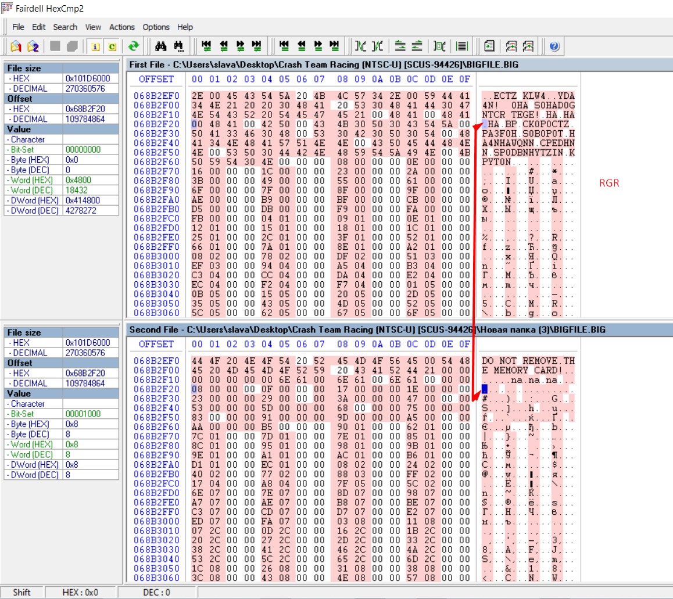The width and height of the screenshot is (673, 599).
Task: Go to next difference icon
Action: tap(240, 46)
